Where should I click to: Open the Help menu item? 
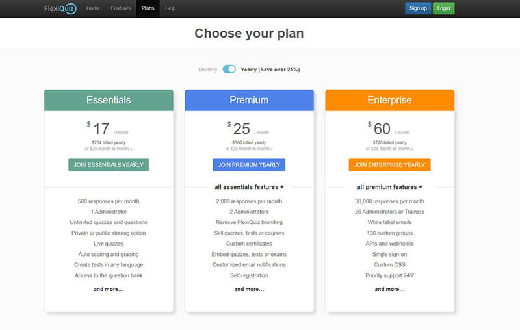[x=170, y=8]
